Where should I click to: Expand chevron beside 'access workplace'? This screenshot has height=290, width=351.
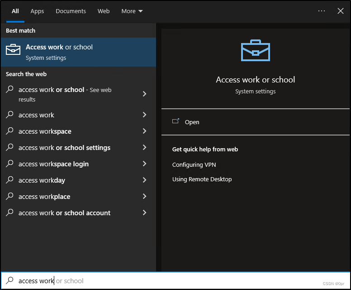click(x=144, y=196)
